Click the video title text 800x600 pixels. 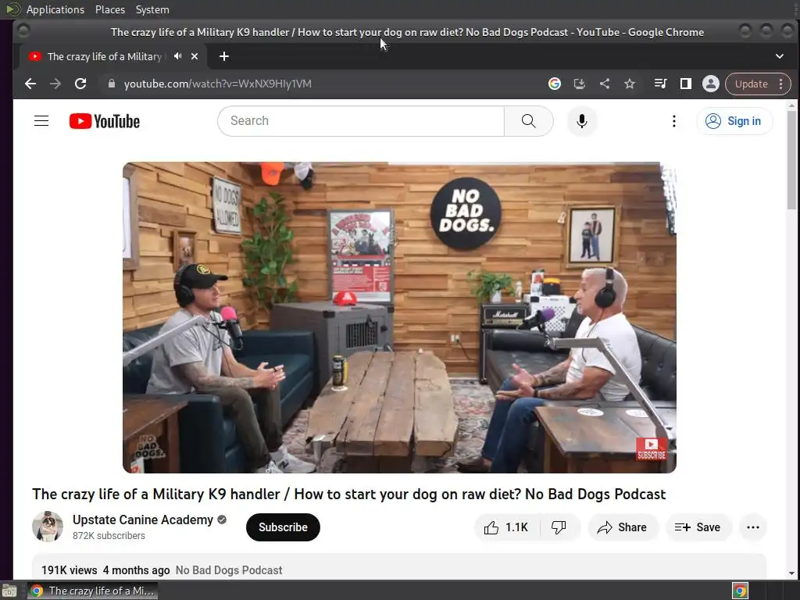(x=349, y=495)
